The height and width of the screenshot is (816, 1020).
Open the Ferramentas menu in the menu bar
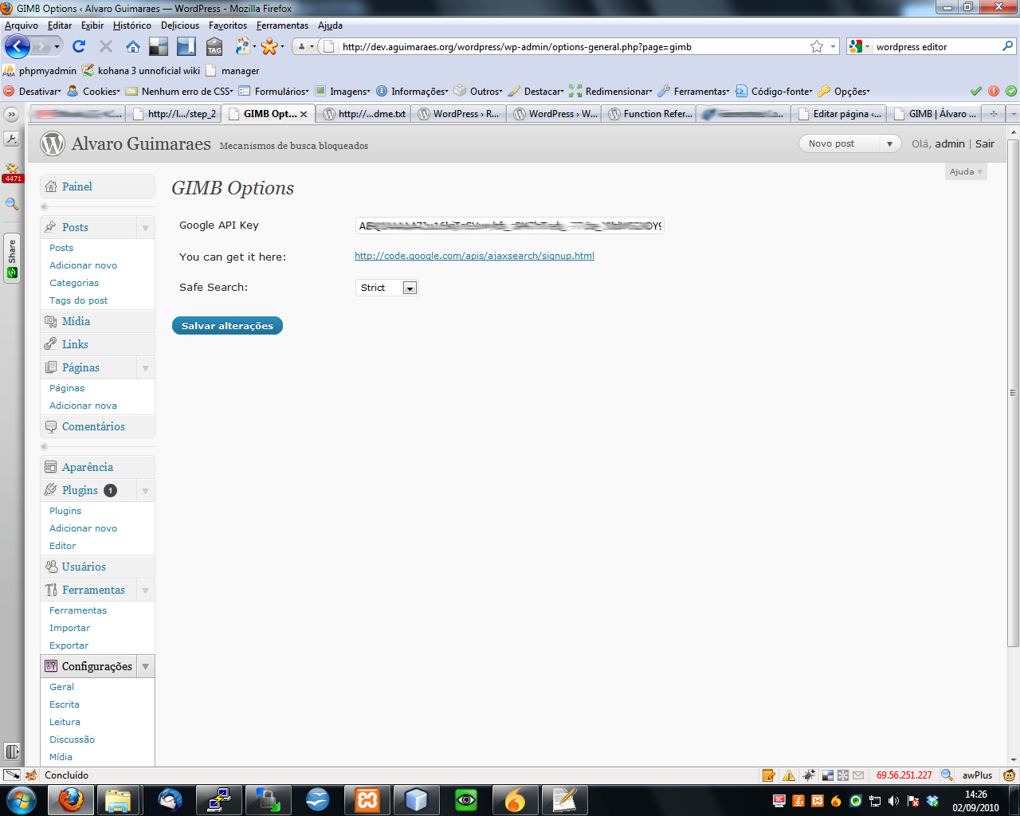282,25
